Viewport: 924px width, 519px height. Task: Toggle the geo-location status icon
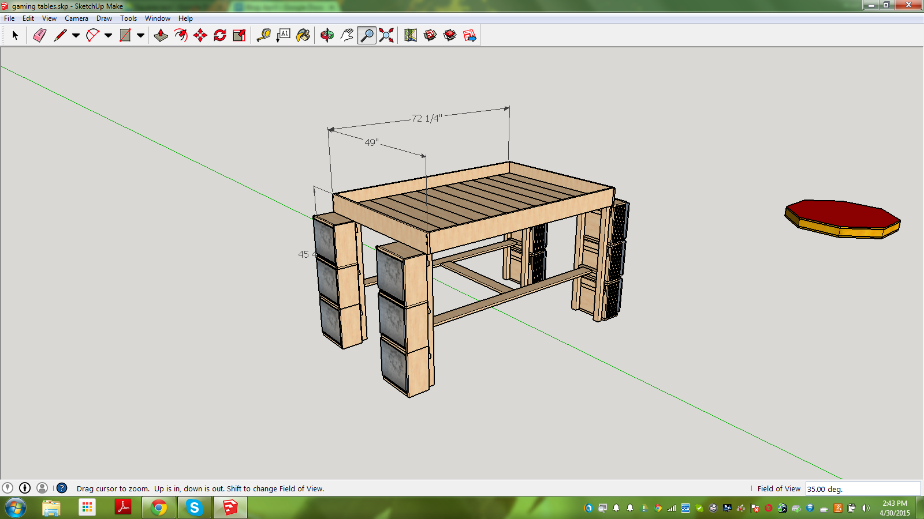(x=8, y=488)
